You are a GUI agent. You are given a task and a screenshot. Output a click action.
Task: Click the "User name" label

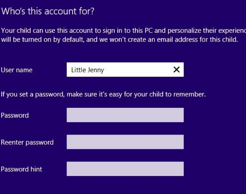pyautogui.click(x=17, y=70)
